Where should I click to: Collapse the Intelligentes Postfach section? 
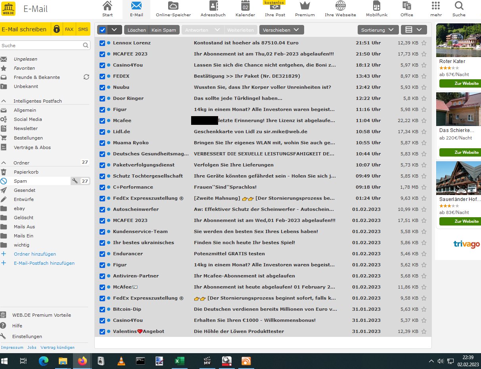[4, 101]
